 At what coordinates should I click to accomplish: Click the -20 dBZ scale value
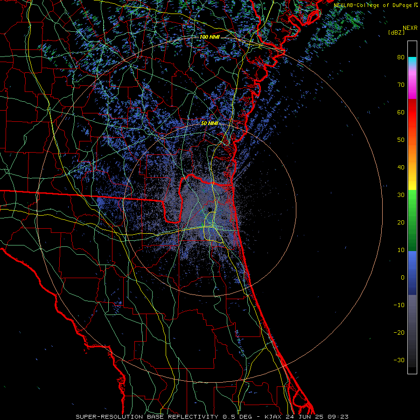pos(399,333)
